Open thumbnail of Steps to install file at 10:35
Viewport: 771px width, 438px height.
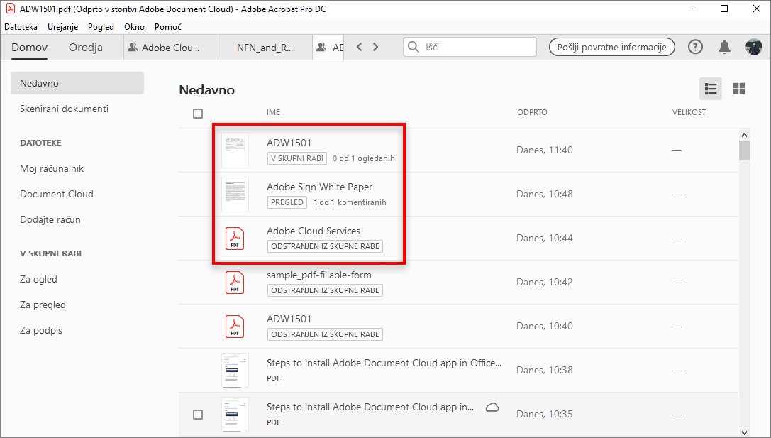point(235,415)
